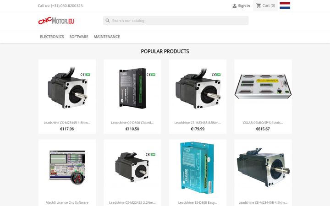Click Leadshine CS-M23445 4.5Nm... title
The image size is (330, 206).
click(x=67, y=123)
